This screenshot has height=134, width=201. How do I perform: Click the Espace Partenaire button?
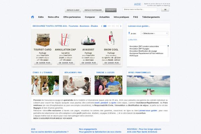tap(93, 10)
